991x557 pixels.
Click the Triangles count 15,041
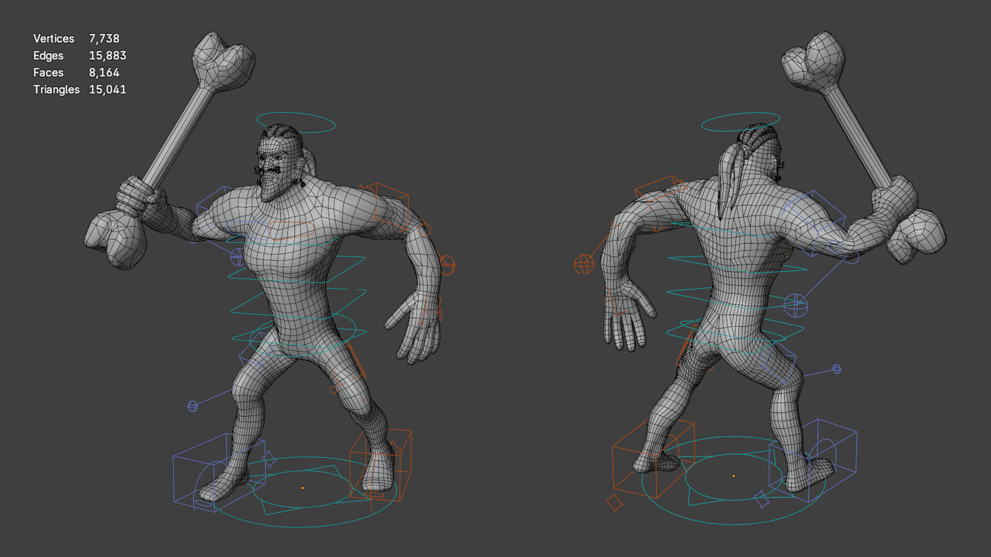pos(107,90)
